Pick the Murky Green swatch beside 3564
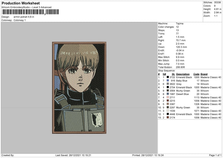This screenshot has width=223, height=158. (x=168, y=91)
